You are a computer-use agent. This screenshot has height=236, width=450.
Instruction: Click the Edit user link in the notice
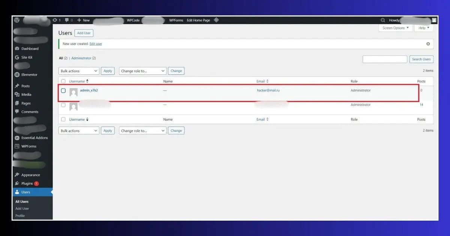pyautogui.click(x=96, y=43)
